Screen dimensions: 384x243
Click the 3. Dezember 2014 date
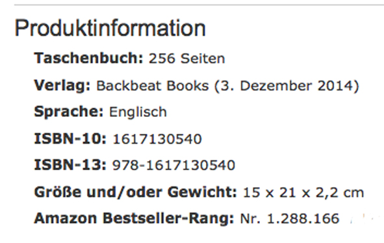[287, 86]
